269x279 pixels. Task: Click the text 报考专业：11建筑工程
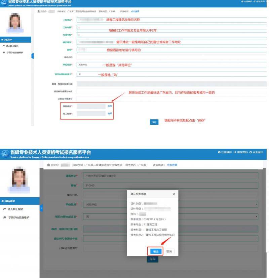[144, 224]
